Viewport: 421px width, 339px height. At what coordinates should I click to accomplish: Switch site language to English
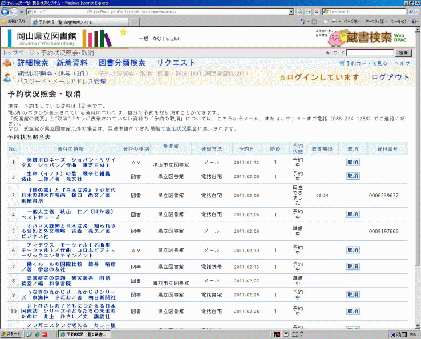click(x=173, y=38)
